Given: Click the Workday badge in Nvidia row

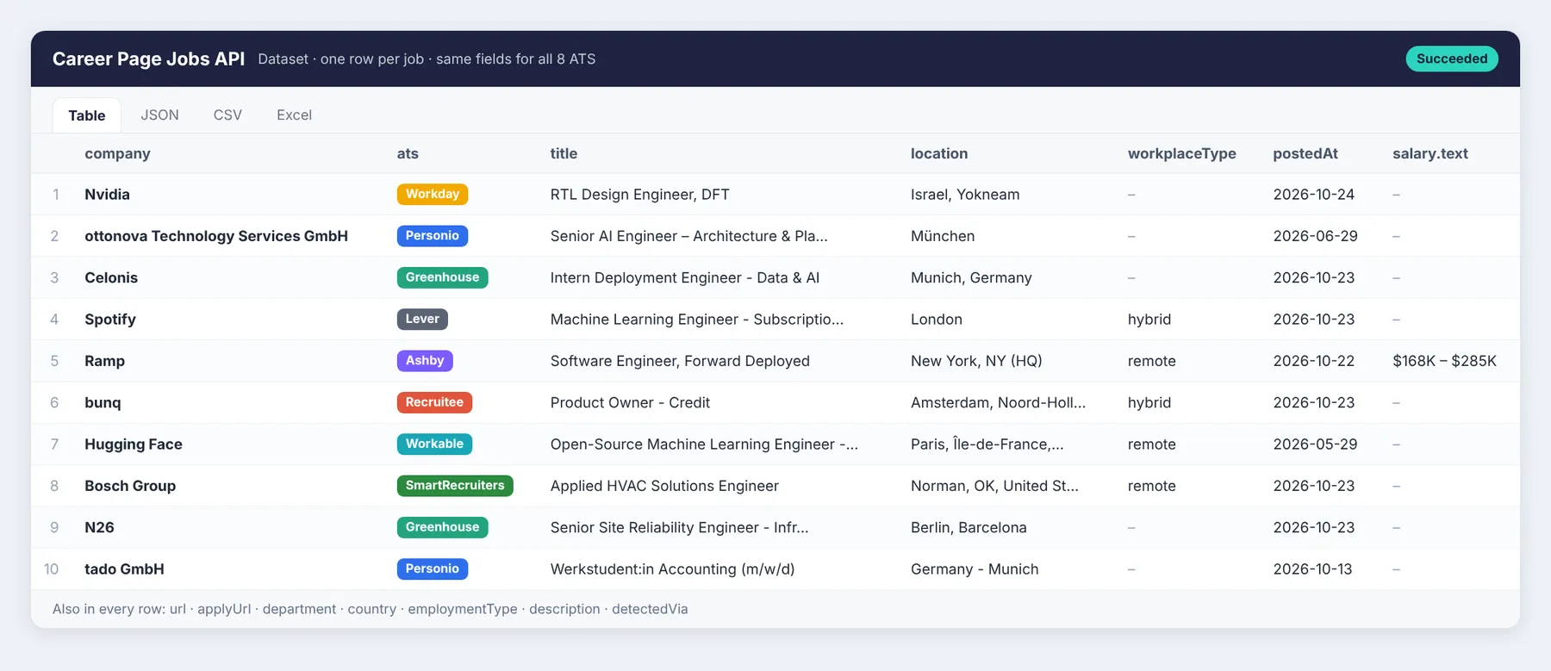Looking at the screenshot, I should click(x=433, y=194).
